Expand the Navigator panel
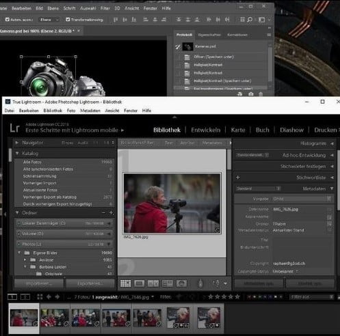 tap(17, 143)
